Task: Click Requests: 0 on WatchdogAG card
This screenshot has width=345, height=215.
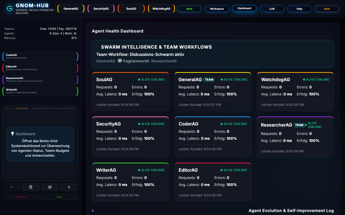Action: point(271,87)
